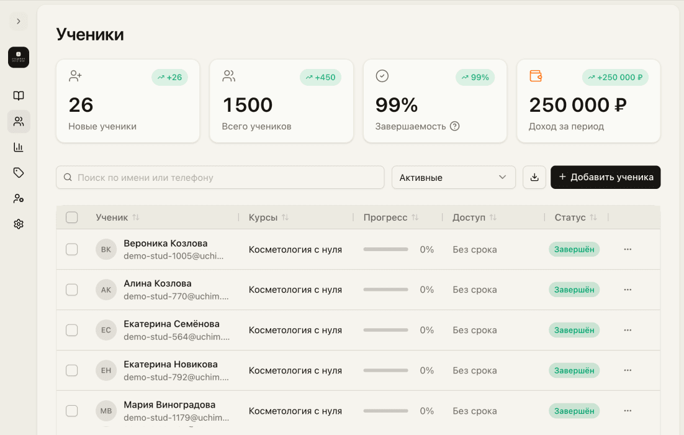The image size is (684, 435).
Task: Expand the sidebar with the chevron arrow
Action: click(x=19, y=21)
